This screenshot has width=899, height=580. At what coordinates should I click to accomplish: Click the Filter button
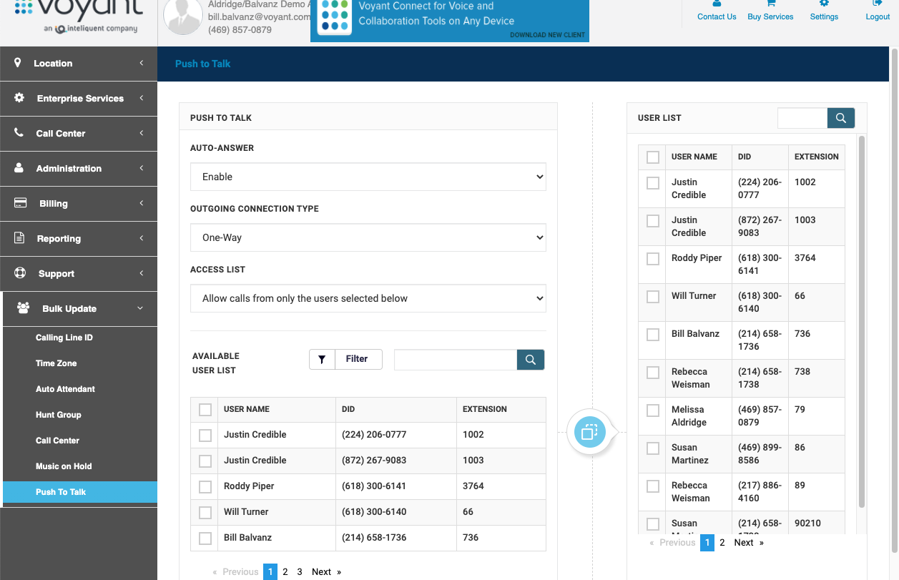pyautogui.click(x=346, y=359)
